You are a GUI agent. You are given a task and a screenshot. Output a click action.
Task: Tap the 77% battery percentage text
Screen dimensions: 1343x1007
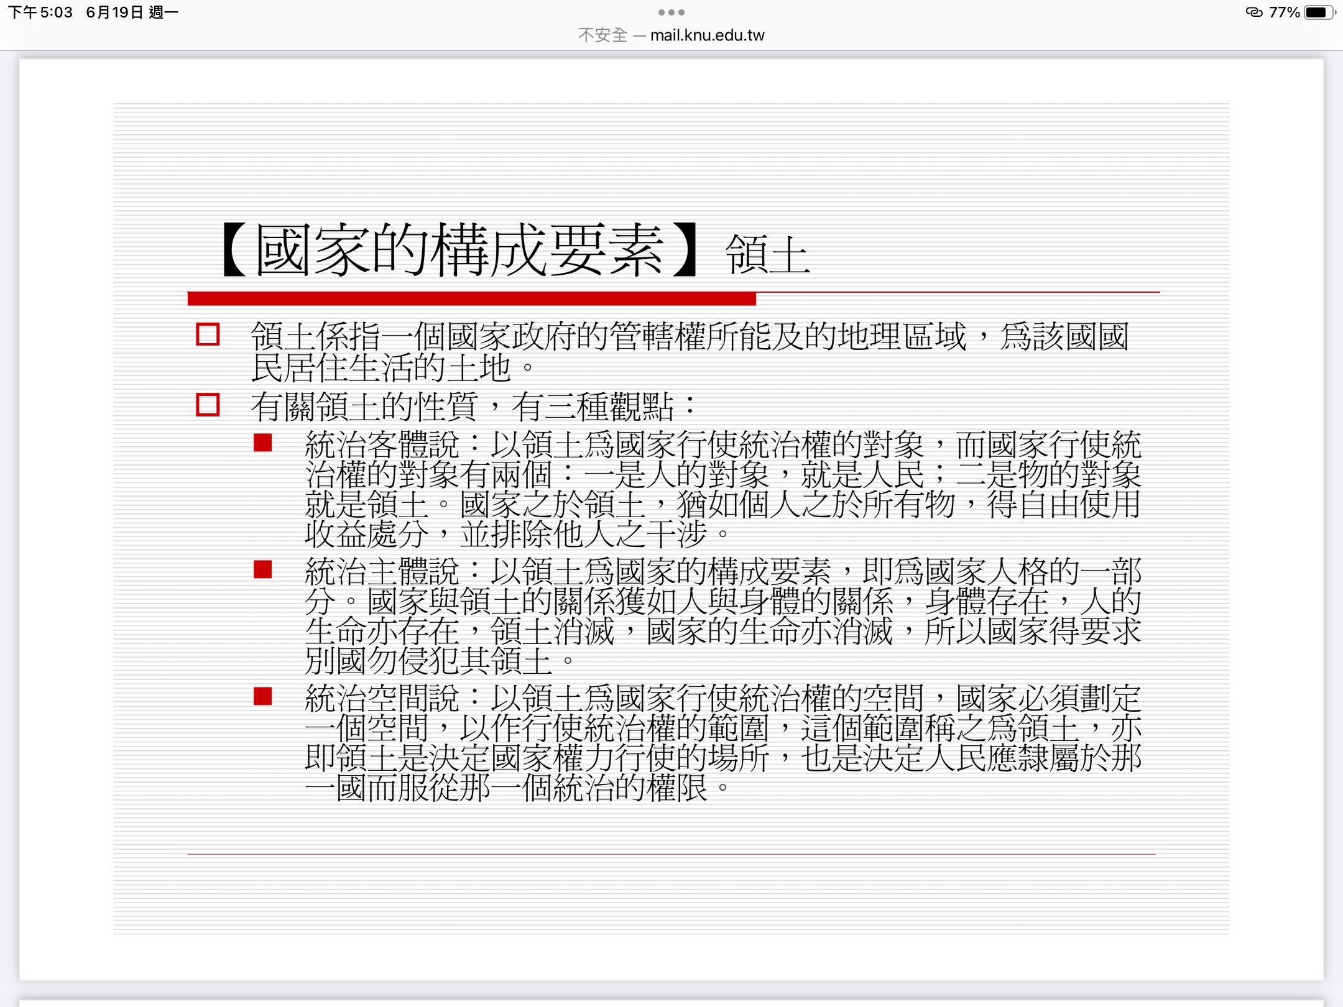1284,12
